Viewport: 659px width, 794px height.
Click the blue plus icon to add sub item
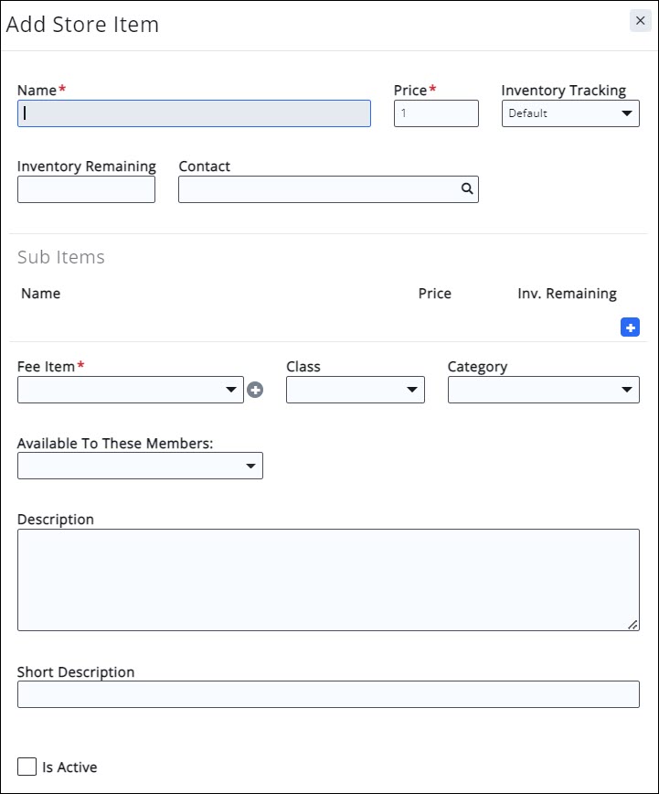[x=630, y=327]
